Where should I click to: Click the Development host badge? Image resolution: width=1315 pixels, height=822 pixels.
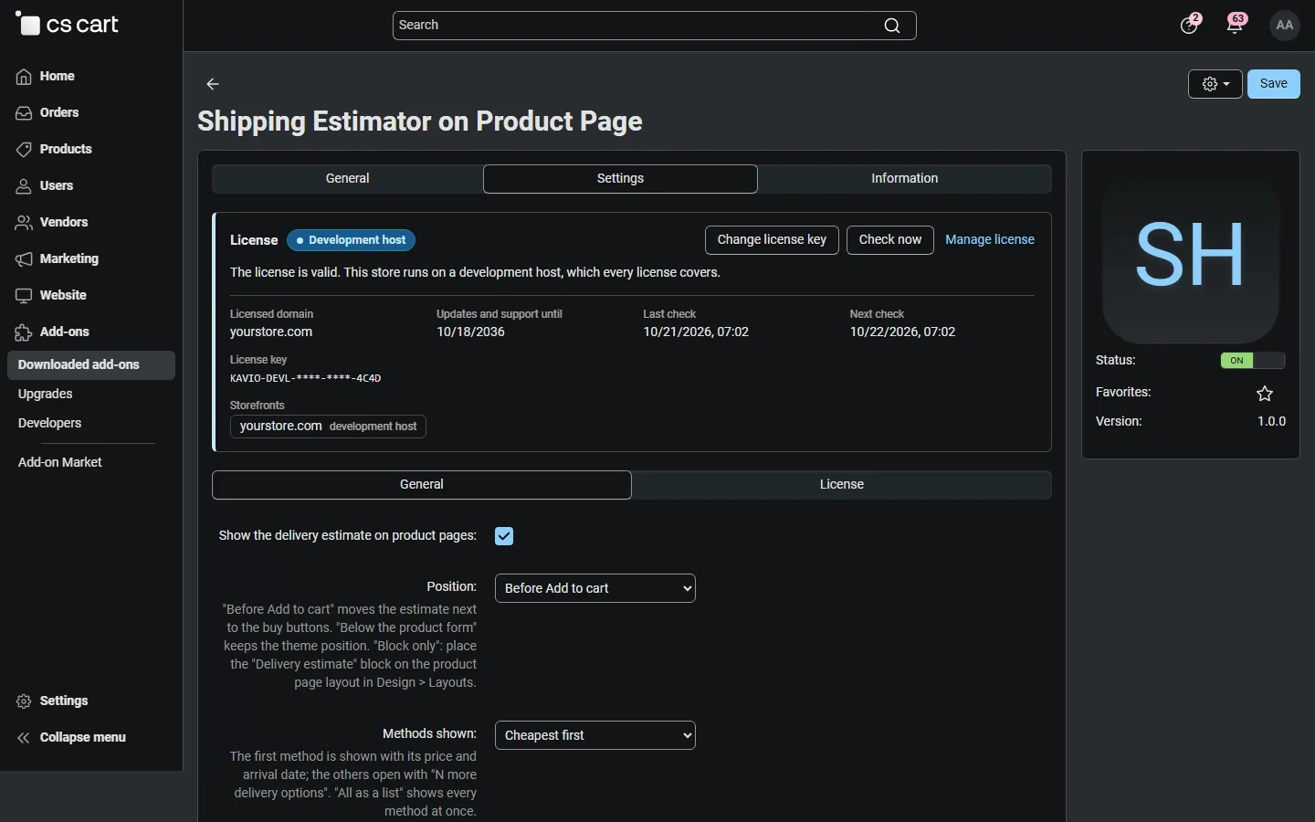click(352, 240)
